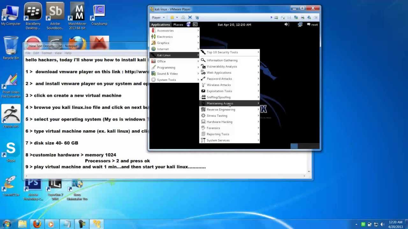Open the media player taskbar icon
The width and height of the screenshot is (408, 229).
coord(51,224)
